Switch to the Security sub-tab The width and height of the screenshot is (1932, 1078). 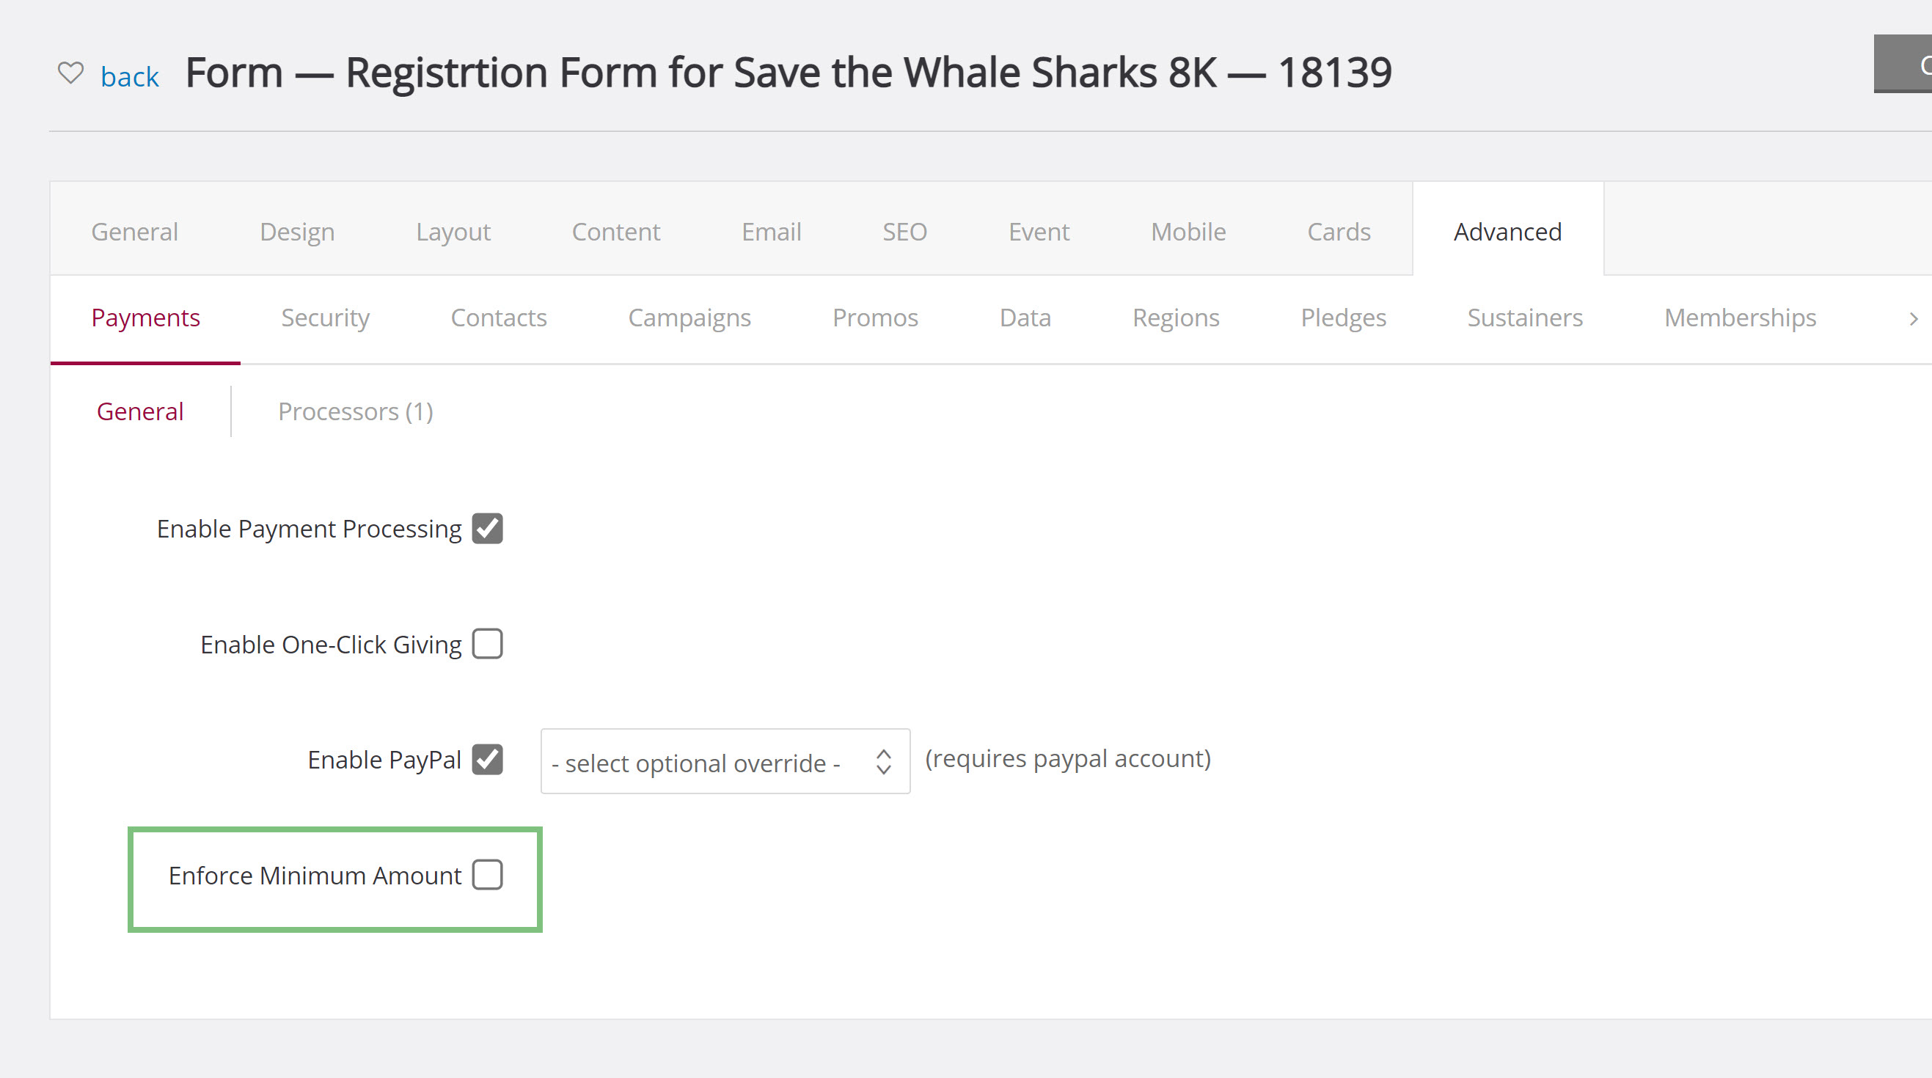tap(325, 318)
